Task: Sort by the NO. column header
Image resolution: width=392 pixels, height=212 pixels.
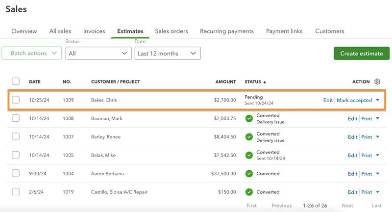Action: tap(67, 81)
